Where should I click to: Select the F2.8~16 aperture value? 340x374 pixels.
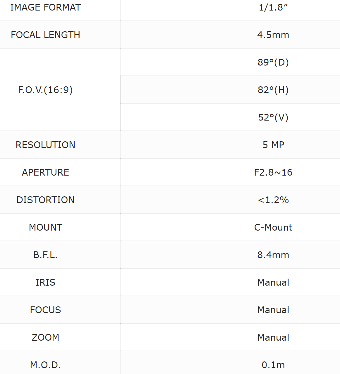point(273,172)
